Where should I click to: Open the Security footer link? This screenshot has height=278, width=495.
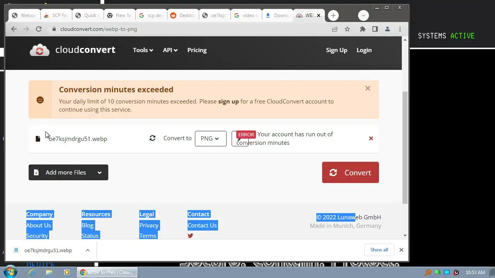coord(37,236)
